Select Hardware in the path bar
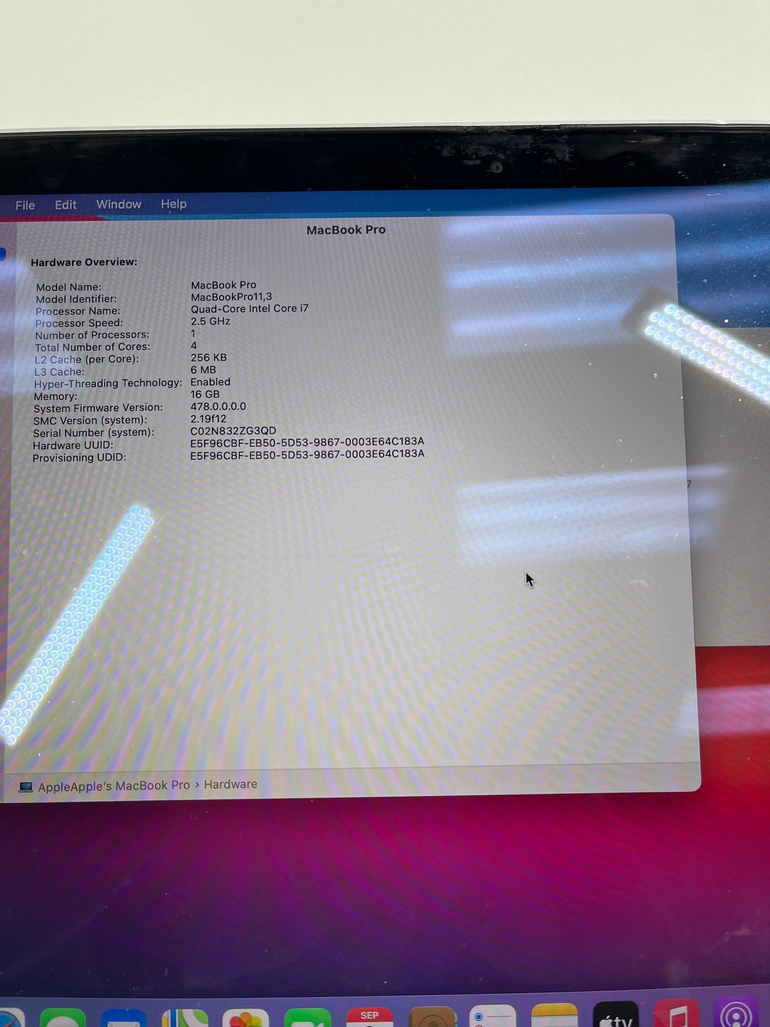 [x=230, y=785]
